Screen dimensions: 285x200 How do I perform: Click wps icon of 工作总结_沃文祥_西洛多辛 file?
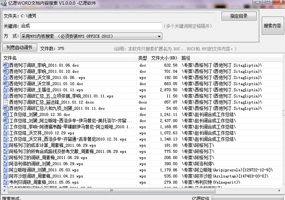[x=6, y=139]
